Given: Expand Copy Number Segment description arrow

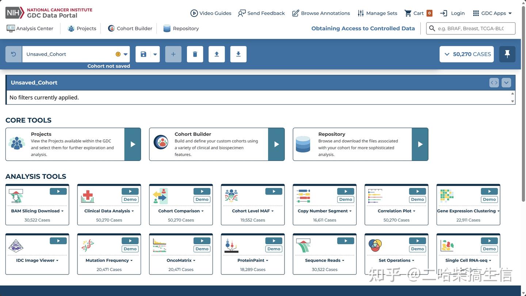Looking at the screenshot, I should coord(350,211).
